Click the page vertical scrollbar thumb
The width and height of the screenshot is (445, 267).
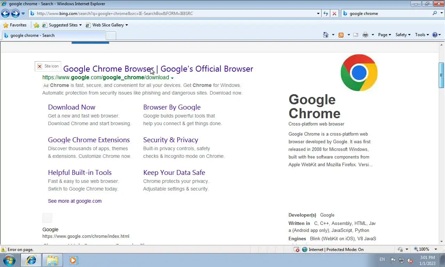442,75
